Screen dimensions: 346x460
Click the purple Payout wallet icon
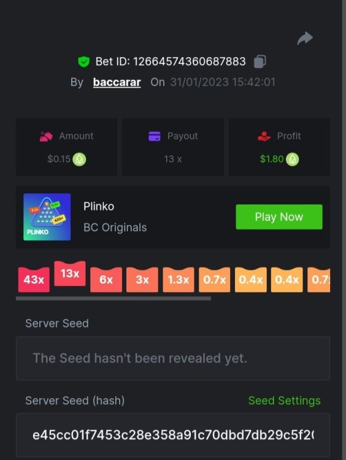pos(155,136)
